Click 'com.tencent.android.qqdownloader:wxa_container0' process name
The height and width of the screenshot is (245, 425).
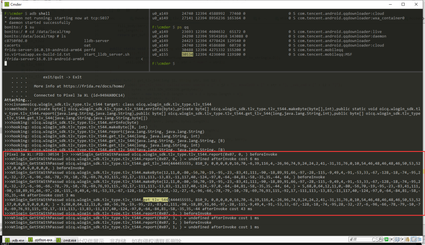[351, 18]
